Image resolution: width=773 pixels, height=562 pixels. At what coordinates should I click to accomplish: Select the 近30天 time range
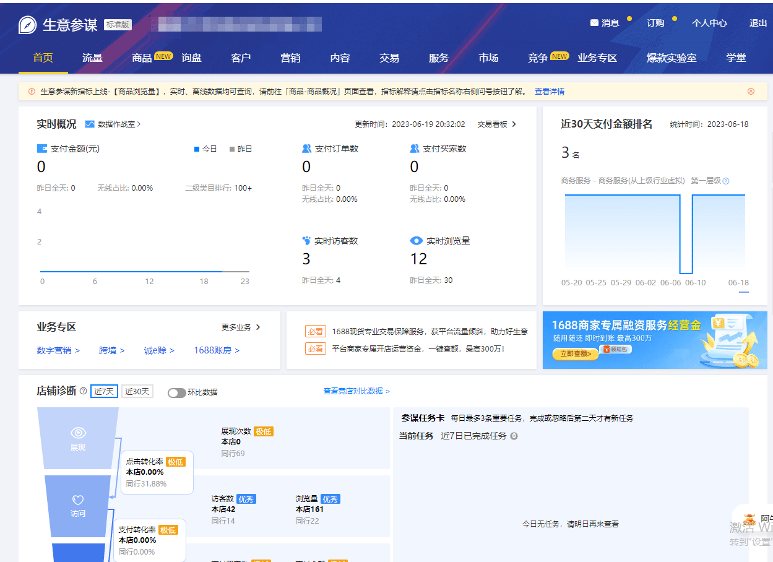(x=137, y=391)
